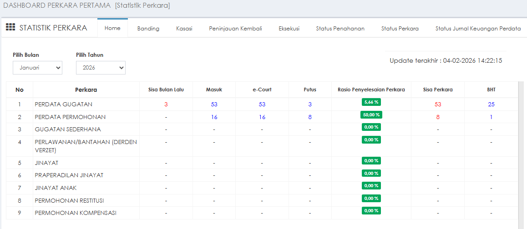
Task: Click the grid icon beside Statistik Perkara
Action: (x=10, y=28)
